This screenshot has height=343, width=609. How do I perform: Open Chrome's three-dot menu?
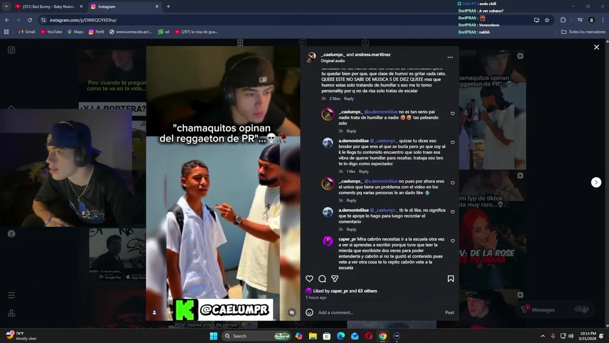(602, 20)
